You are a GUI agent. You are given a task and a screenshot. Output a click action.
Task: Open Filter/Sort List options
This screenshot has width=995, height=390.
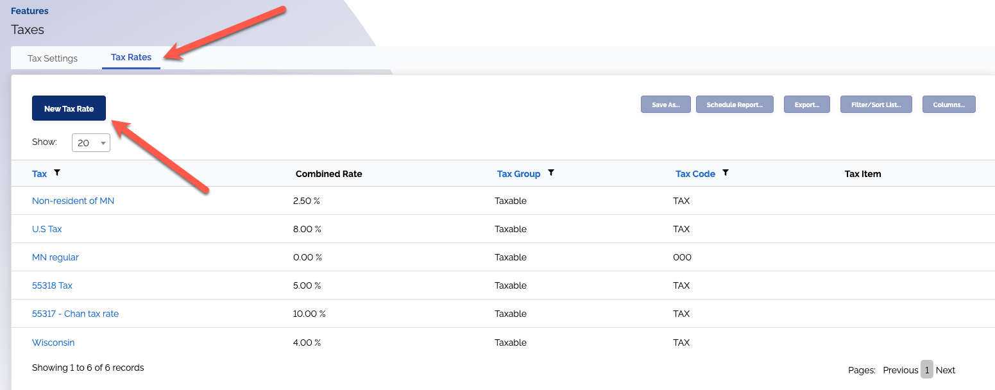point(876,105)
